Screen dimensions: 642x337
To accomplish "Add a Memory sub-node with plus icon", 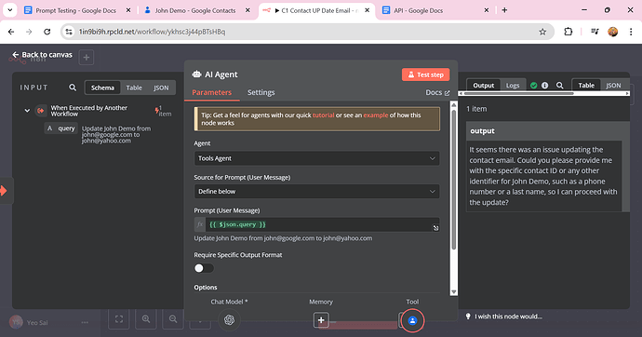I will 321,320.
